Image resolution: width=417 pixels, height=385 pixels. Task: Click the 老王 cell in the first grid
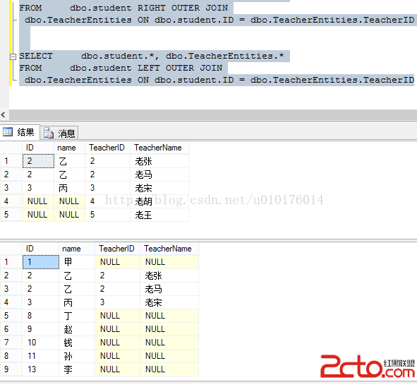click(159, 215)
